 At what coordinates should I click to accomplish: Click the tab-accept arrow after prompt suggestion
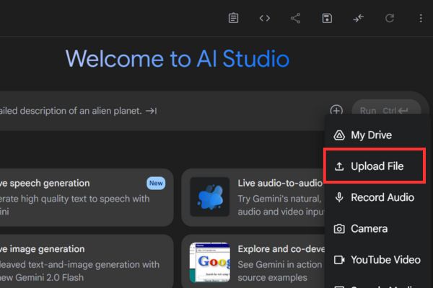point(152,111)
